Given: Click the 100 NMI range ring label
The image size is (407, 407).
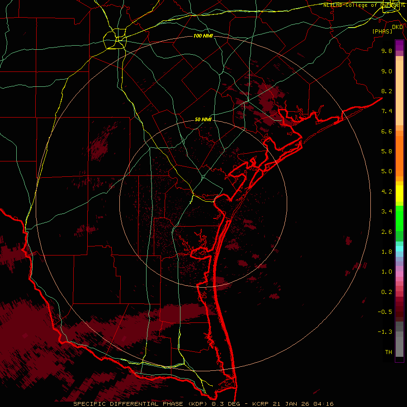Looking at the screenshot, I should click(x=203, y=36).
